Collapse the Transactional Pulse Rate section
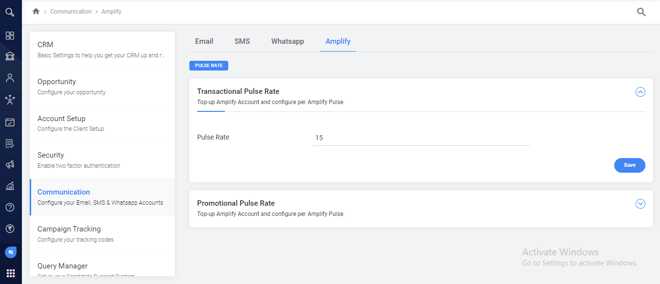The height and width of the screenshot is (284, 660). pos(640,92)
